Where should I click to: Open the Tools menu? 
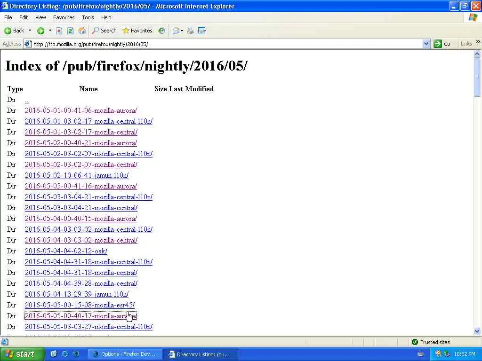click(x=88, y=17)
